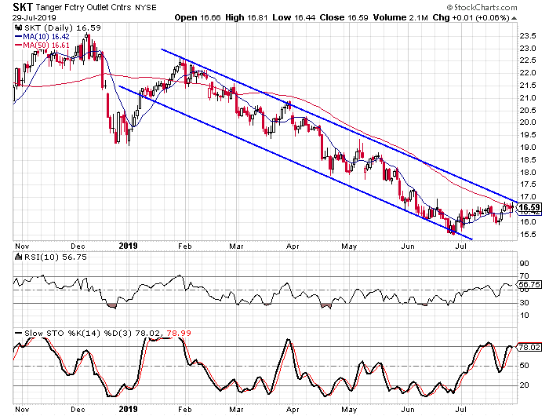
Task: Click the NYSE exchange label
Action: (146, 7)
